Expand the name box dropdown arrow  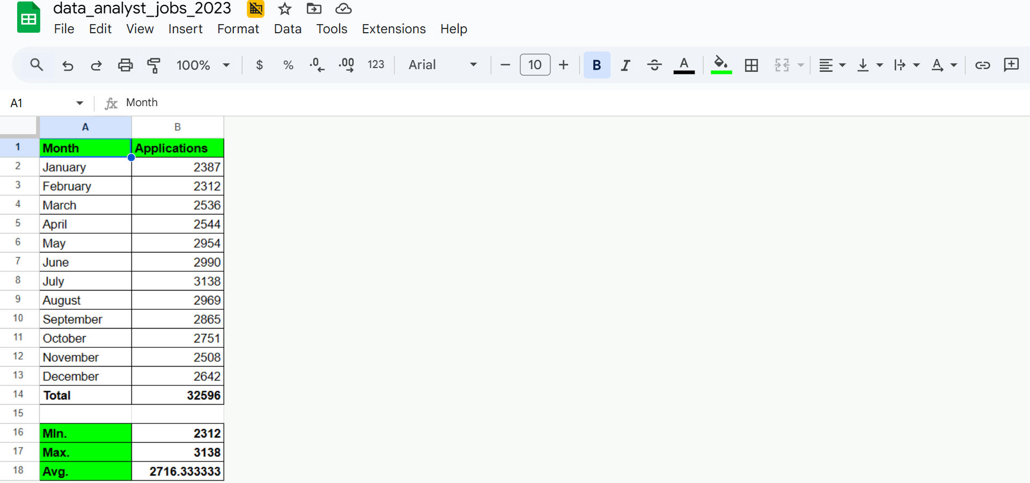pos(79,103)
